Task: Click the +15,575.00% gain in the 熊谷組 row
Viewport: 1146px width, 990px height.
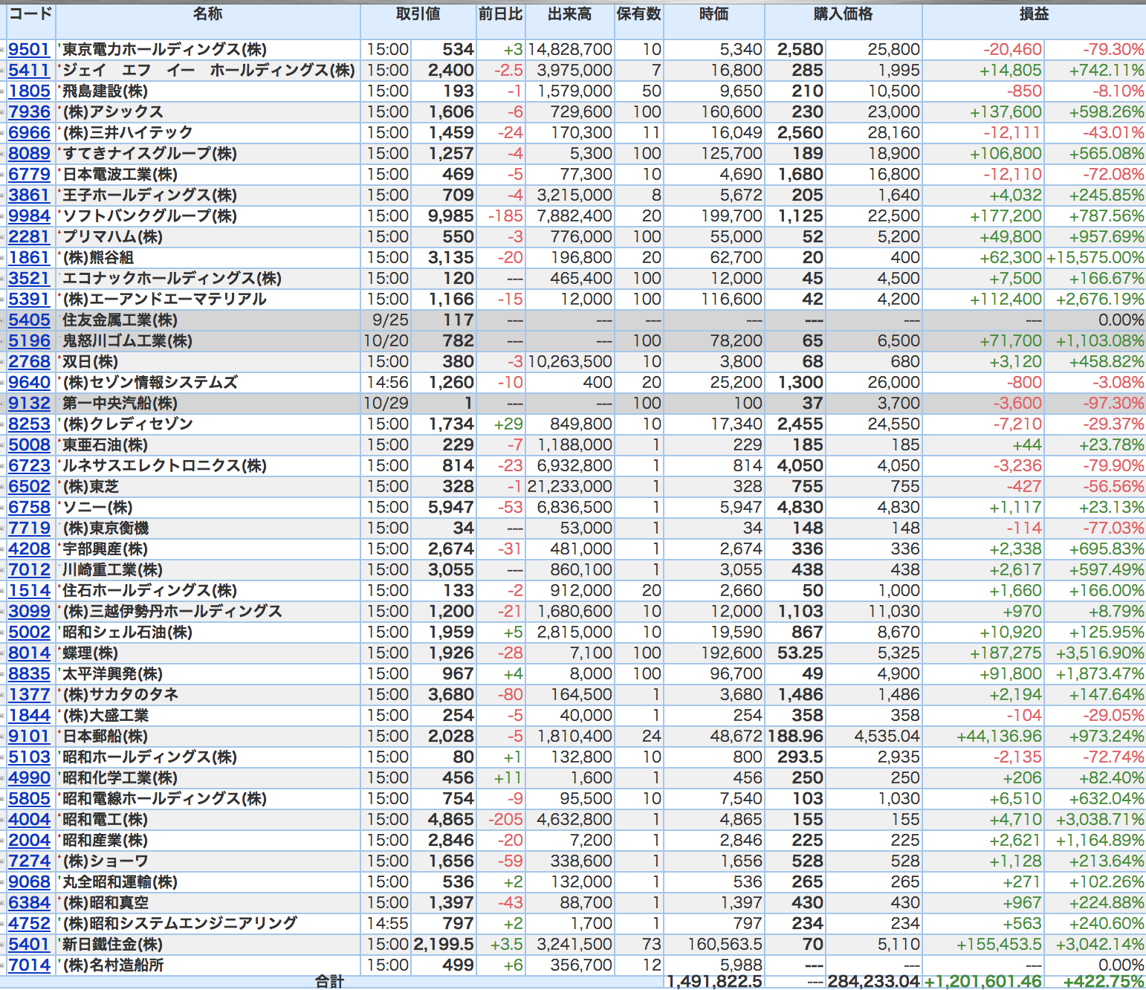Action: [1095, 257]
